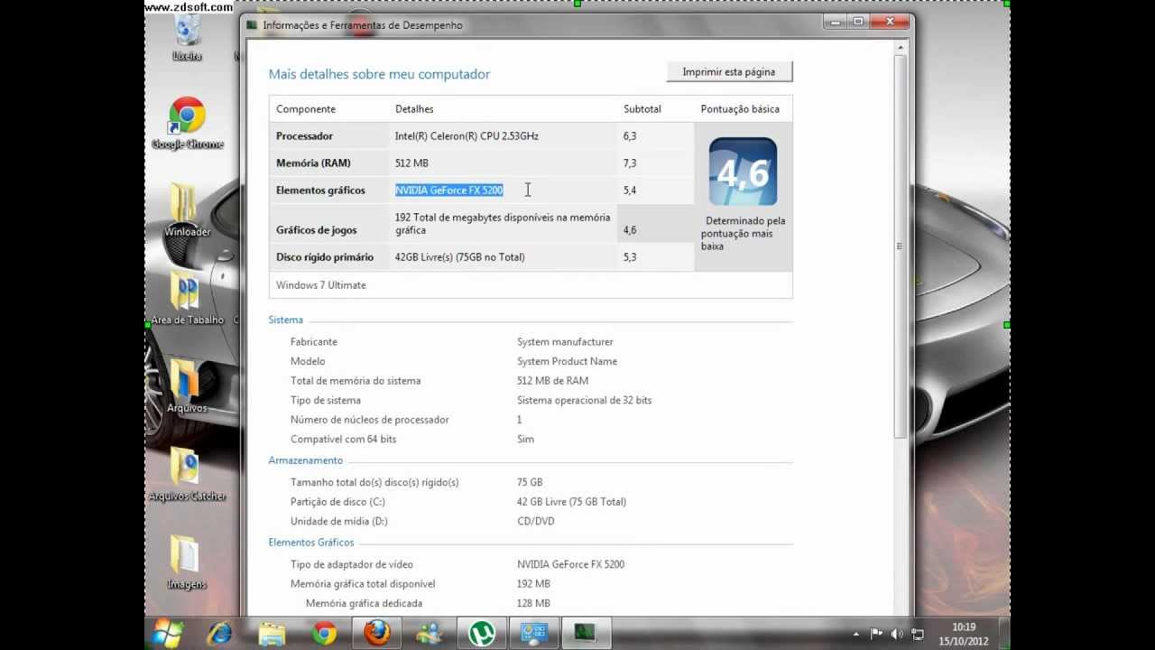Click the Elementos gráficos row label
This screenshot has width=1155, height=650.
[320, 190]
